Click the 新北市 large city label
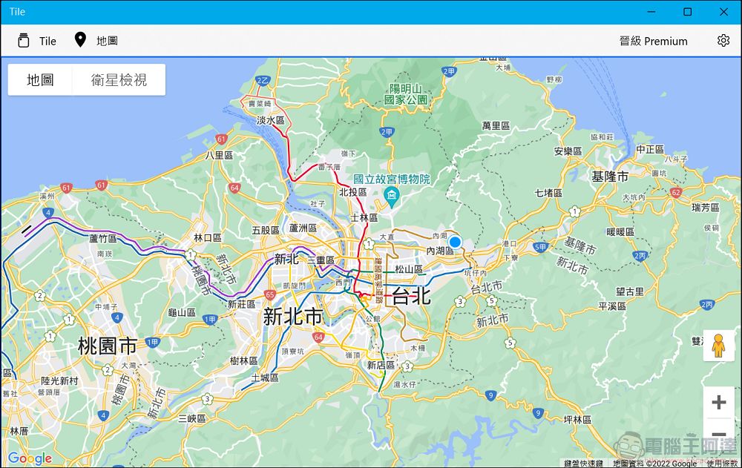742x468 pixels. tap(293, 317)
